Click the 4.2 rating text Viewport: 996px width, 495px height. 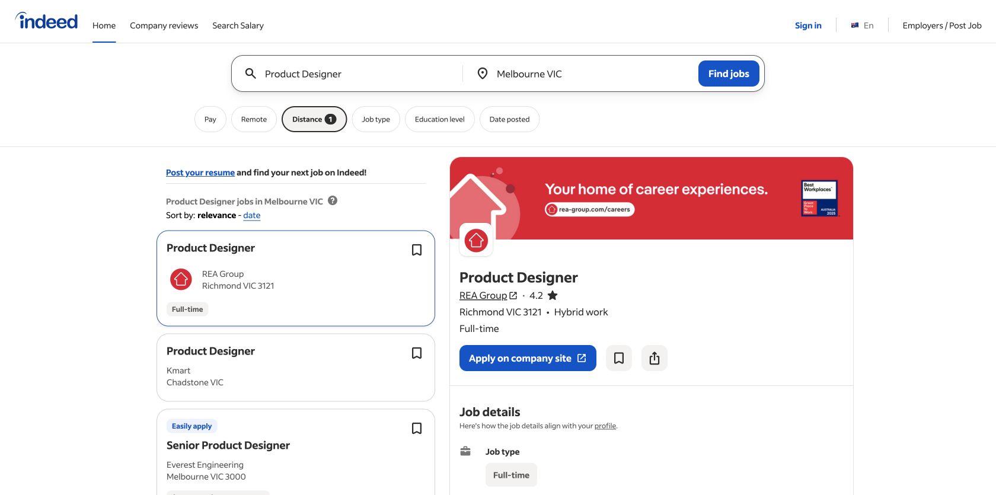coord(536,295)
